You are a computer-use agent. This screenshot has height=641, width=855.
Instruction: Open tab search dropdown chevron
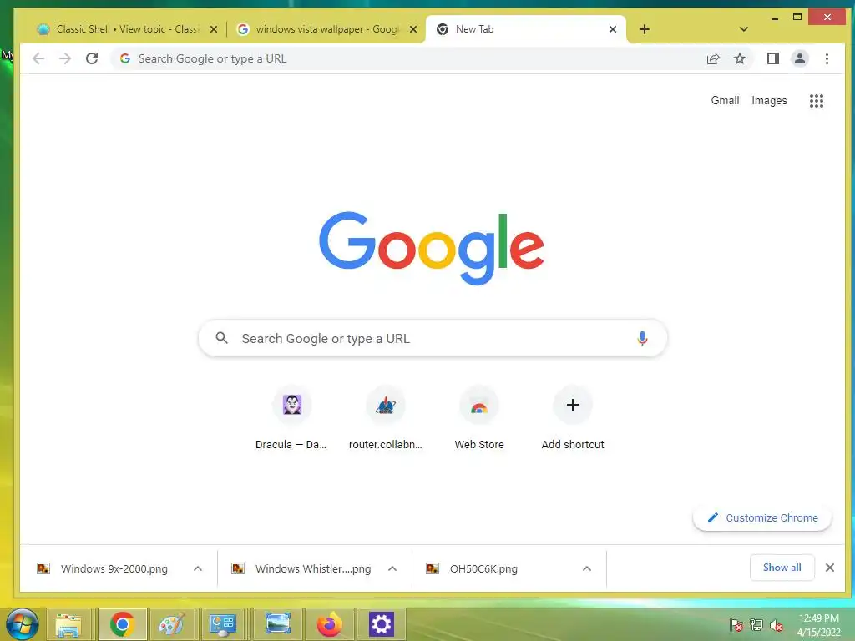[743, 29]
